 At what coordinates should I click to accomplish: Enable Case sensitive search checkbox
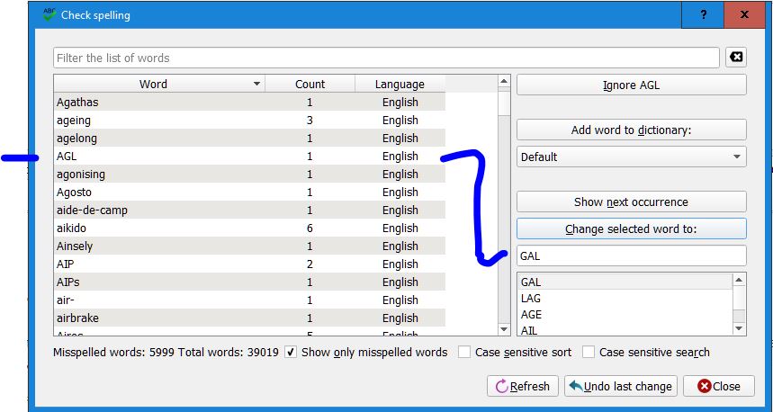tap(589, 352)
